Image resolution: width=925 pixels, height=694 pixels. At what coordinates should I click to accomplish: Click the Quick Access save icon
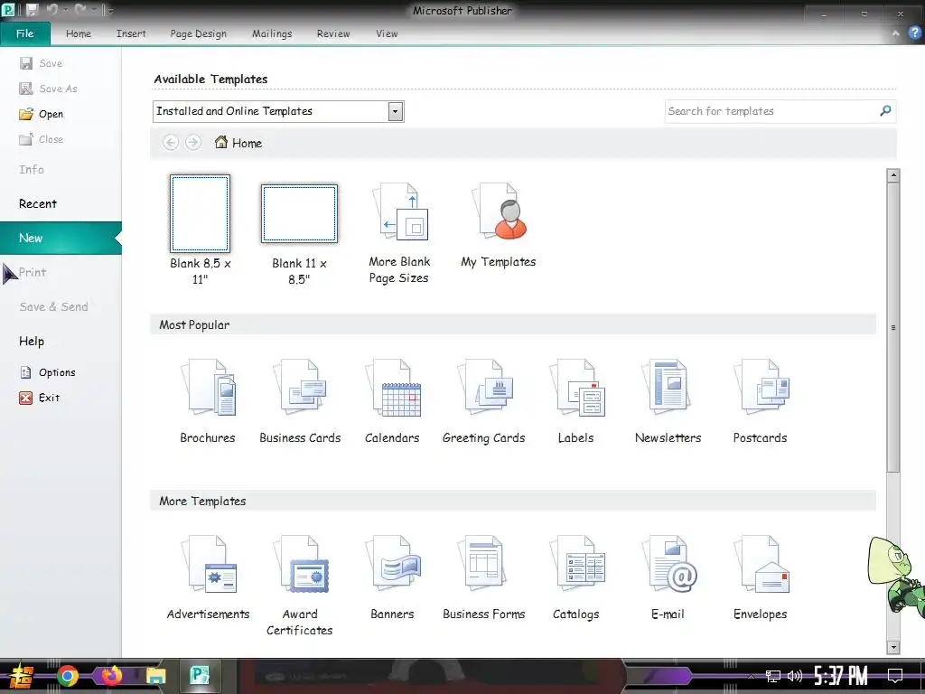click(x=32, y=10)
